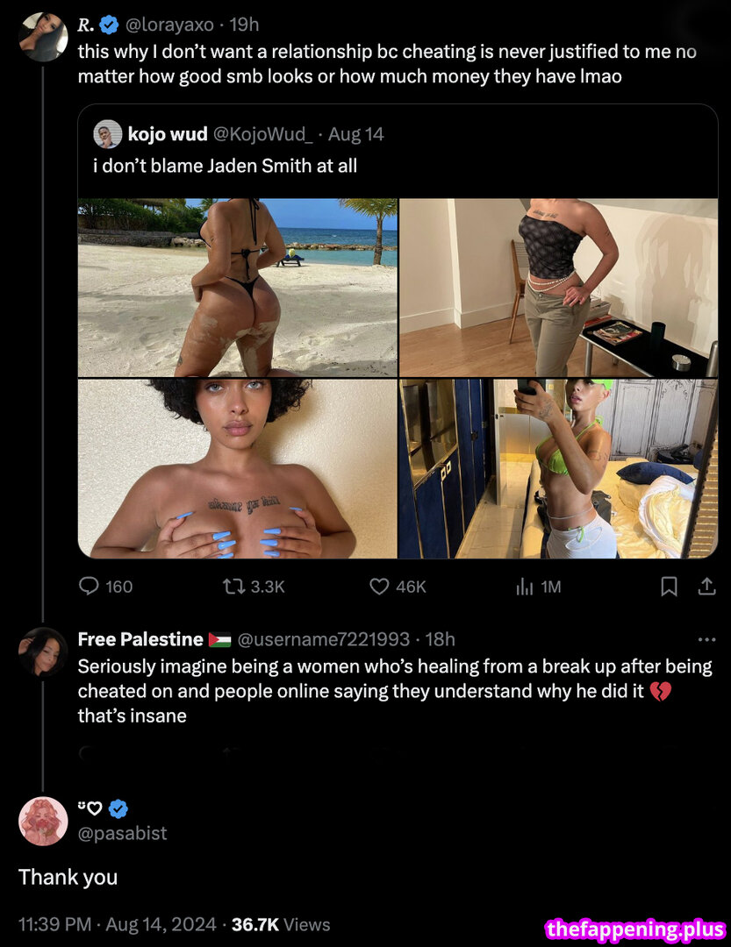Click @KojoWud_ handle in quoted tweet
The height and width of the screenshot is (947, 731).
(262, 134)
